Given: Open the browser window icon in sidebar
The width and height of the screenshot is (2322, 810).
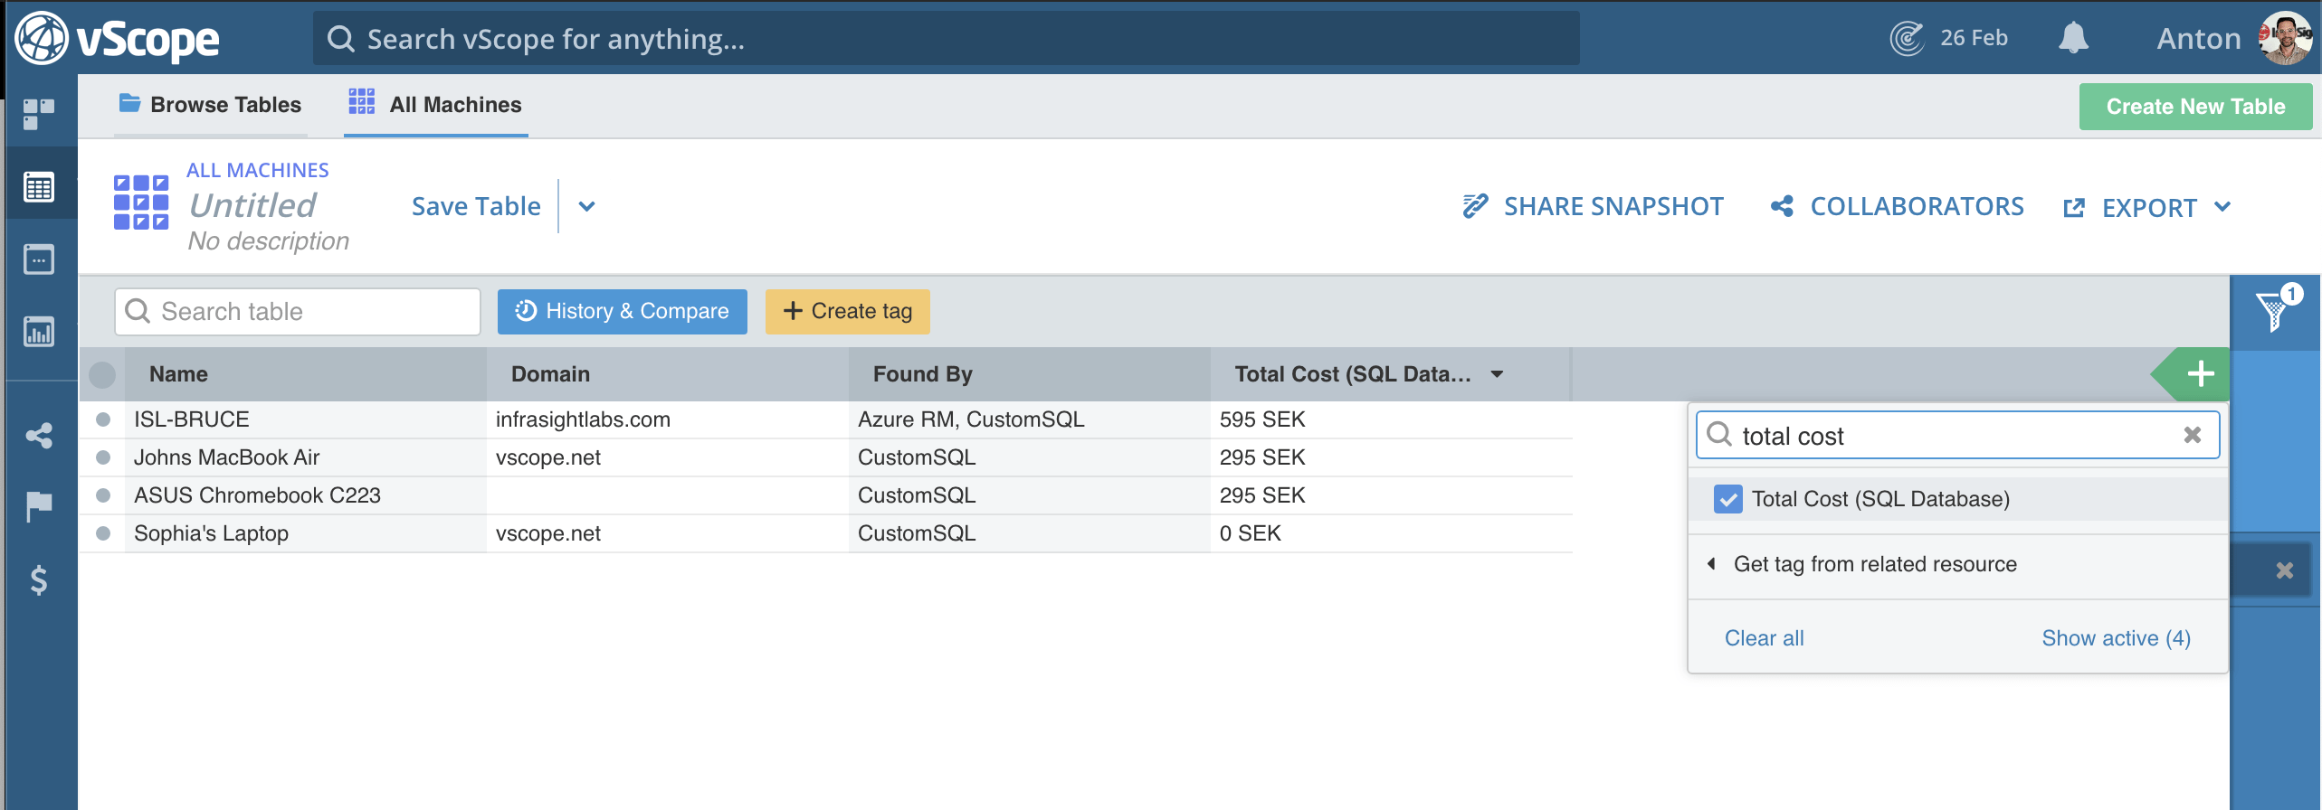Looking at the screenshot, I should pyautogui.click(x=39, y=259).
